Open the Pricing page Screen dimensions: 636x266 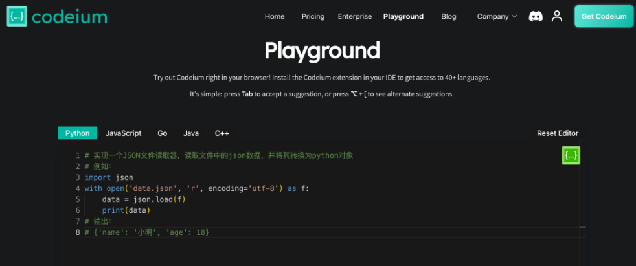coord(313,16)
